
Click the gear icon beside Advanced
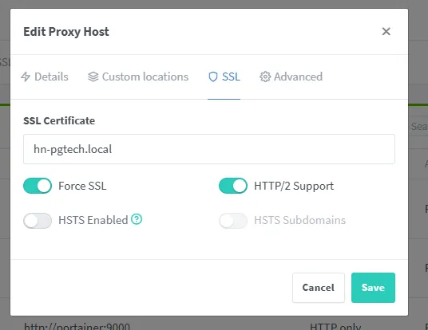pyautogui.click(x=265, y=77)
